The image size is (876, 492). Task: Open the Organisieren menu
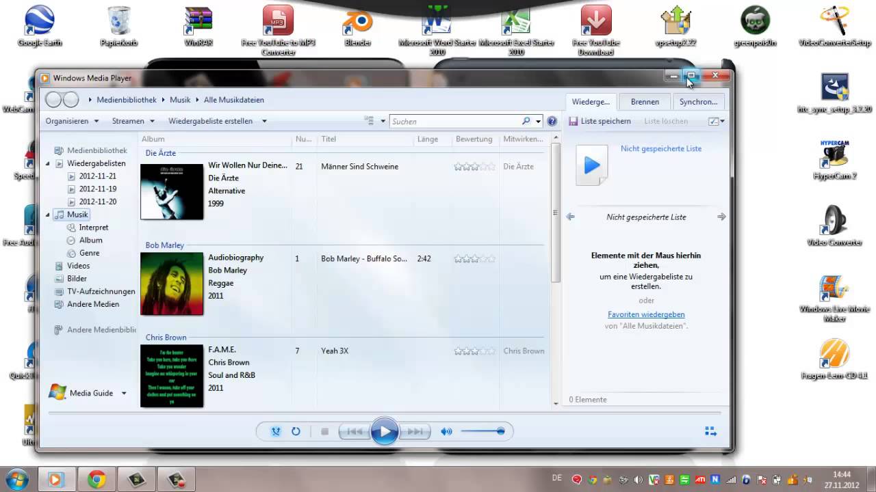[x=72, y=121]
